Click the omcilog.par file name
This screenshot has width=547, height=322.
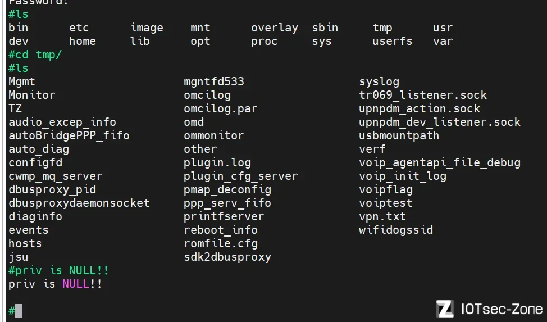point(221,108)
